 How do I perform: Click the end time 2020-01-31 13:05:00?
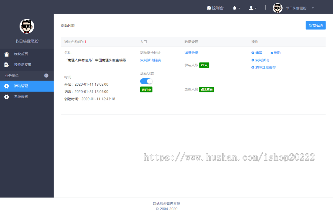91,92
